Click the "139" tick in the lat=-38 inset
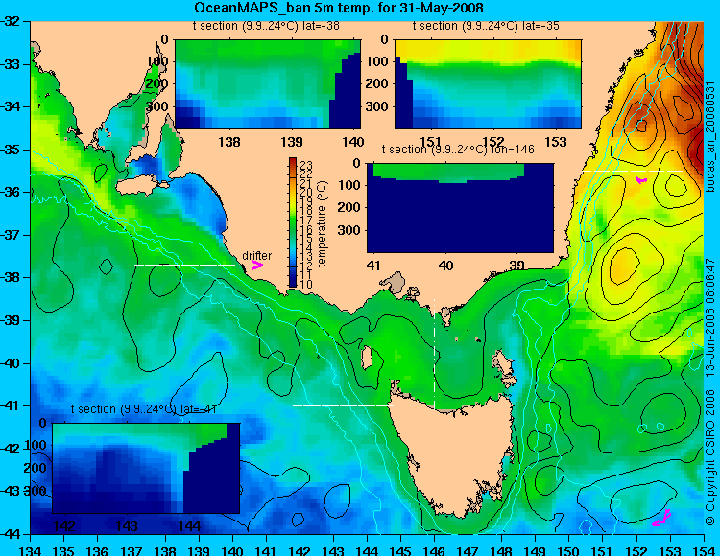This screenshot has height=556, width=720. click(x=292, y=141)
